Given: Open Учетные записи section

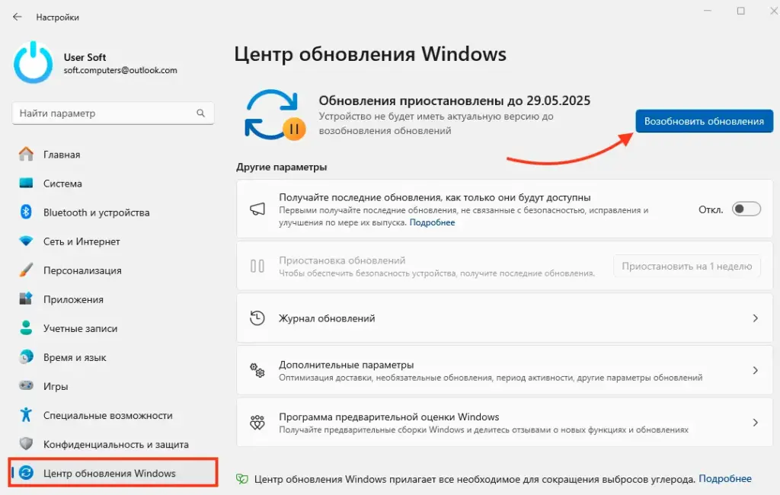Looking at the screenshot, I should [113, 328].
